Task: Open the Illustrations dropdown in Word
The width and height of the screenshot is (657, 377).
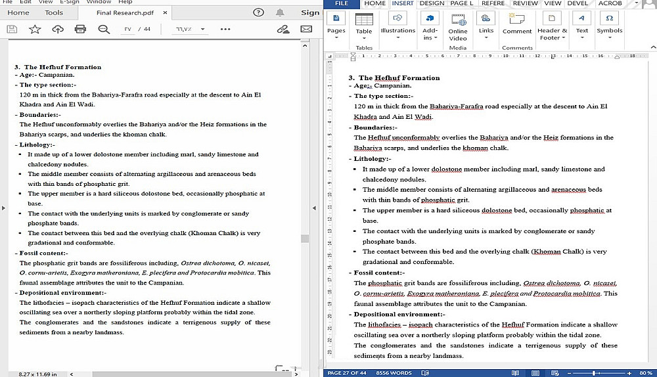Action: 397,25
